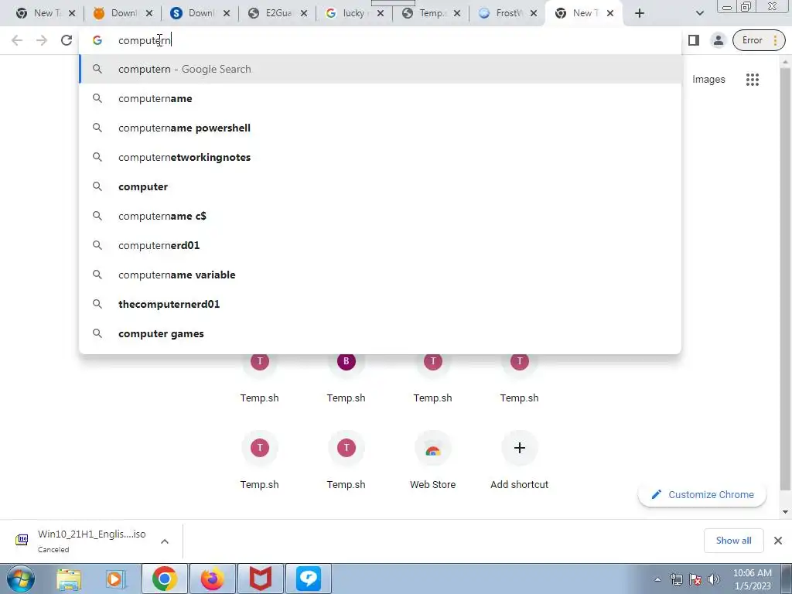
Task: Open the Windows Start menu
Action: 21,579
